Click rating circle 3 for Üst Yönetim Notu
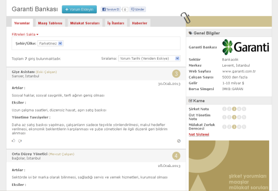Viewport: 278px width, 191px height. pyautogui.click(x=234, y=117)
